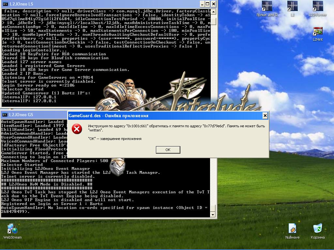Click the L2JOneo GS console system icon
This screenshot has width=334, height=250.
(4, 115)
